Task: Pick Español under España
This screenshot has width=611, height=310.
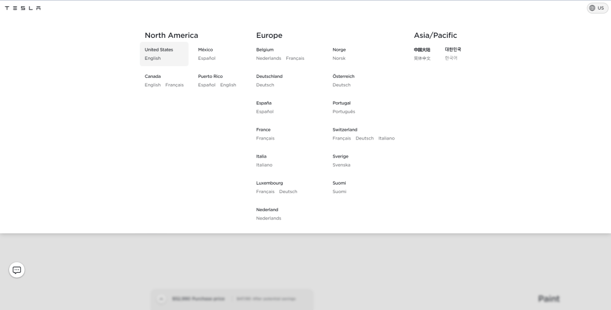Action: click(265, 112)
